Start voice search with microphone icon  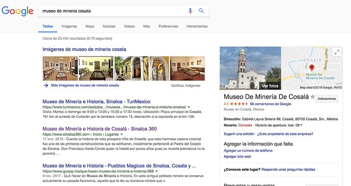190,11
